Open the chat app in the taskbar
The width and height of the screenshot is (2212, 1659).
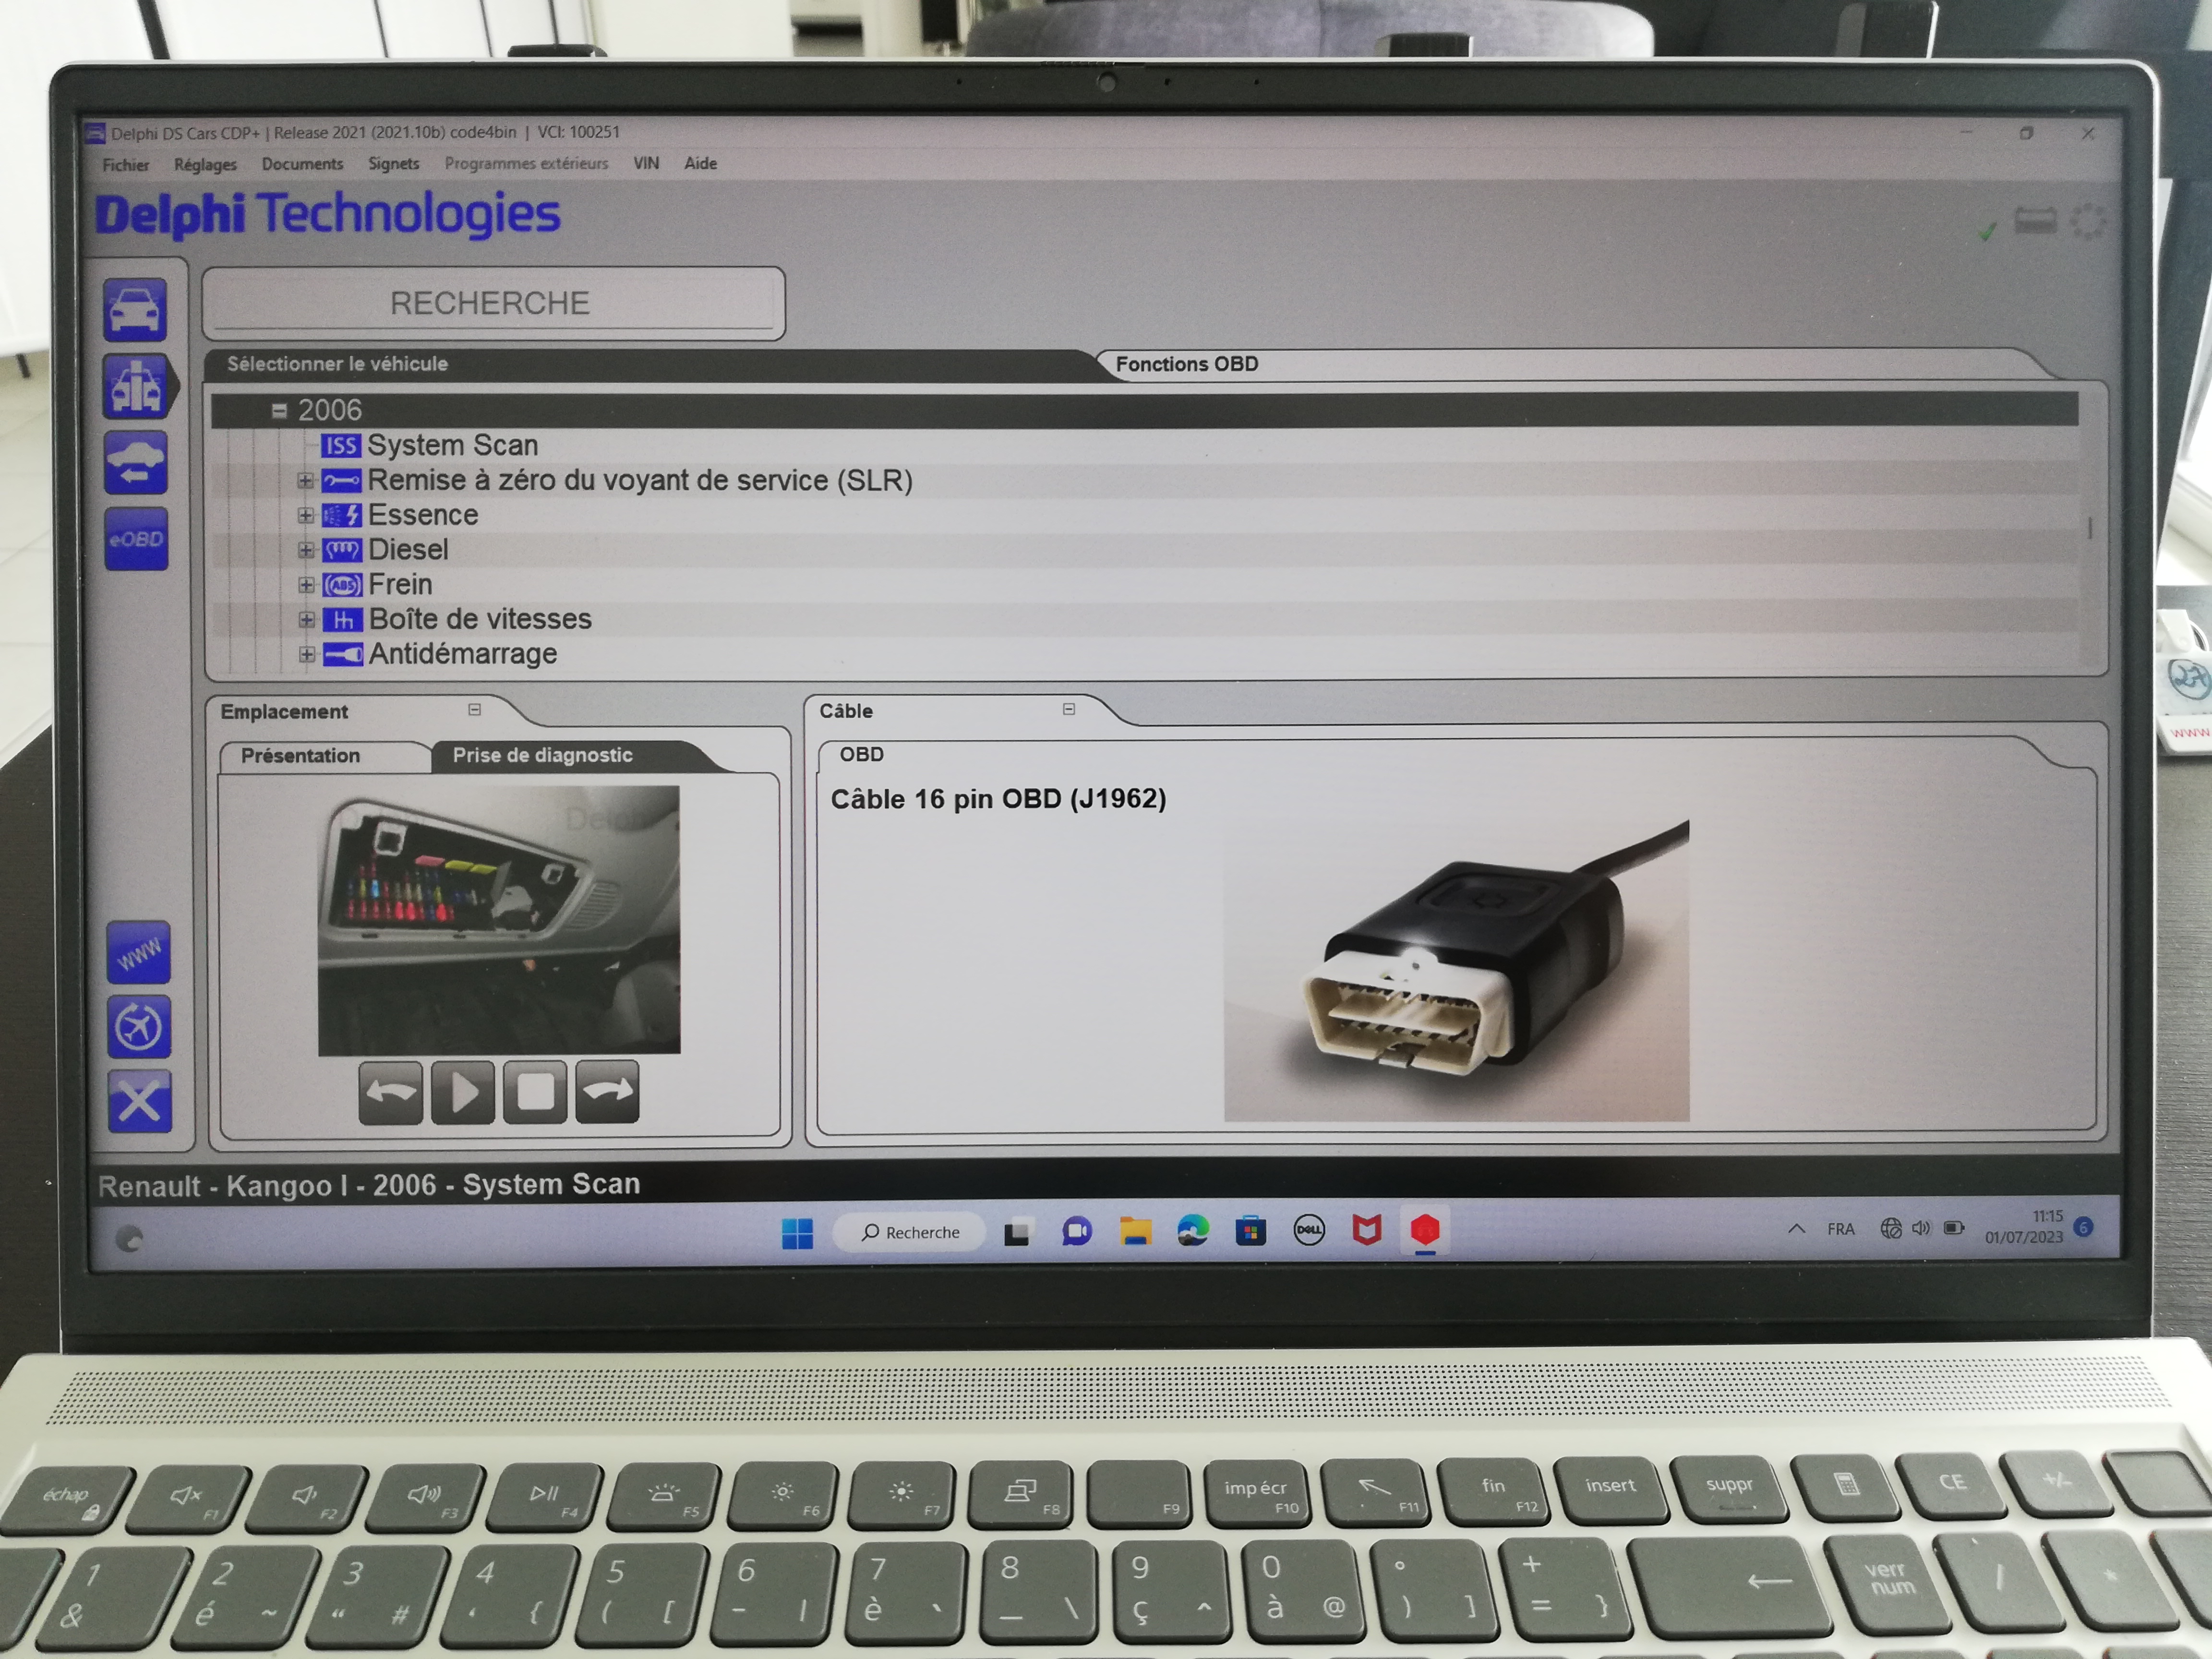(x=1077, y=1232)
